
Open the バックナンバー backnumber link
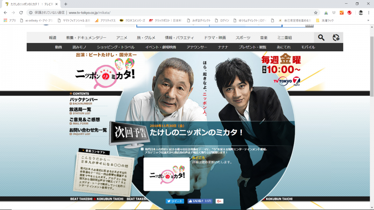click(x=84, y=101)
